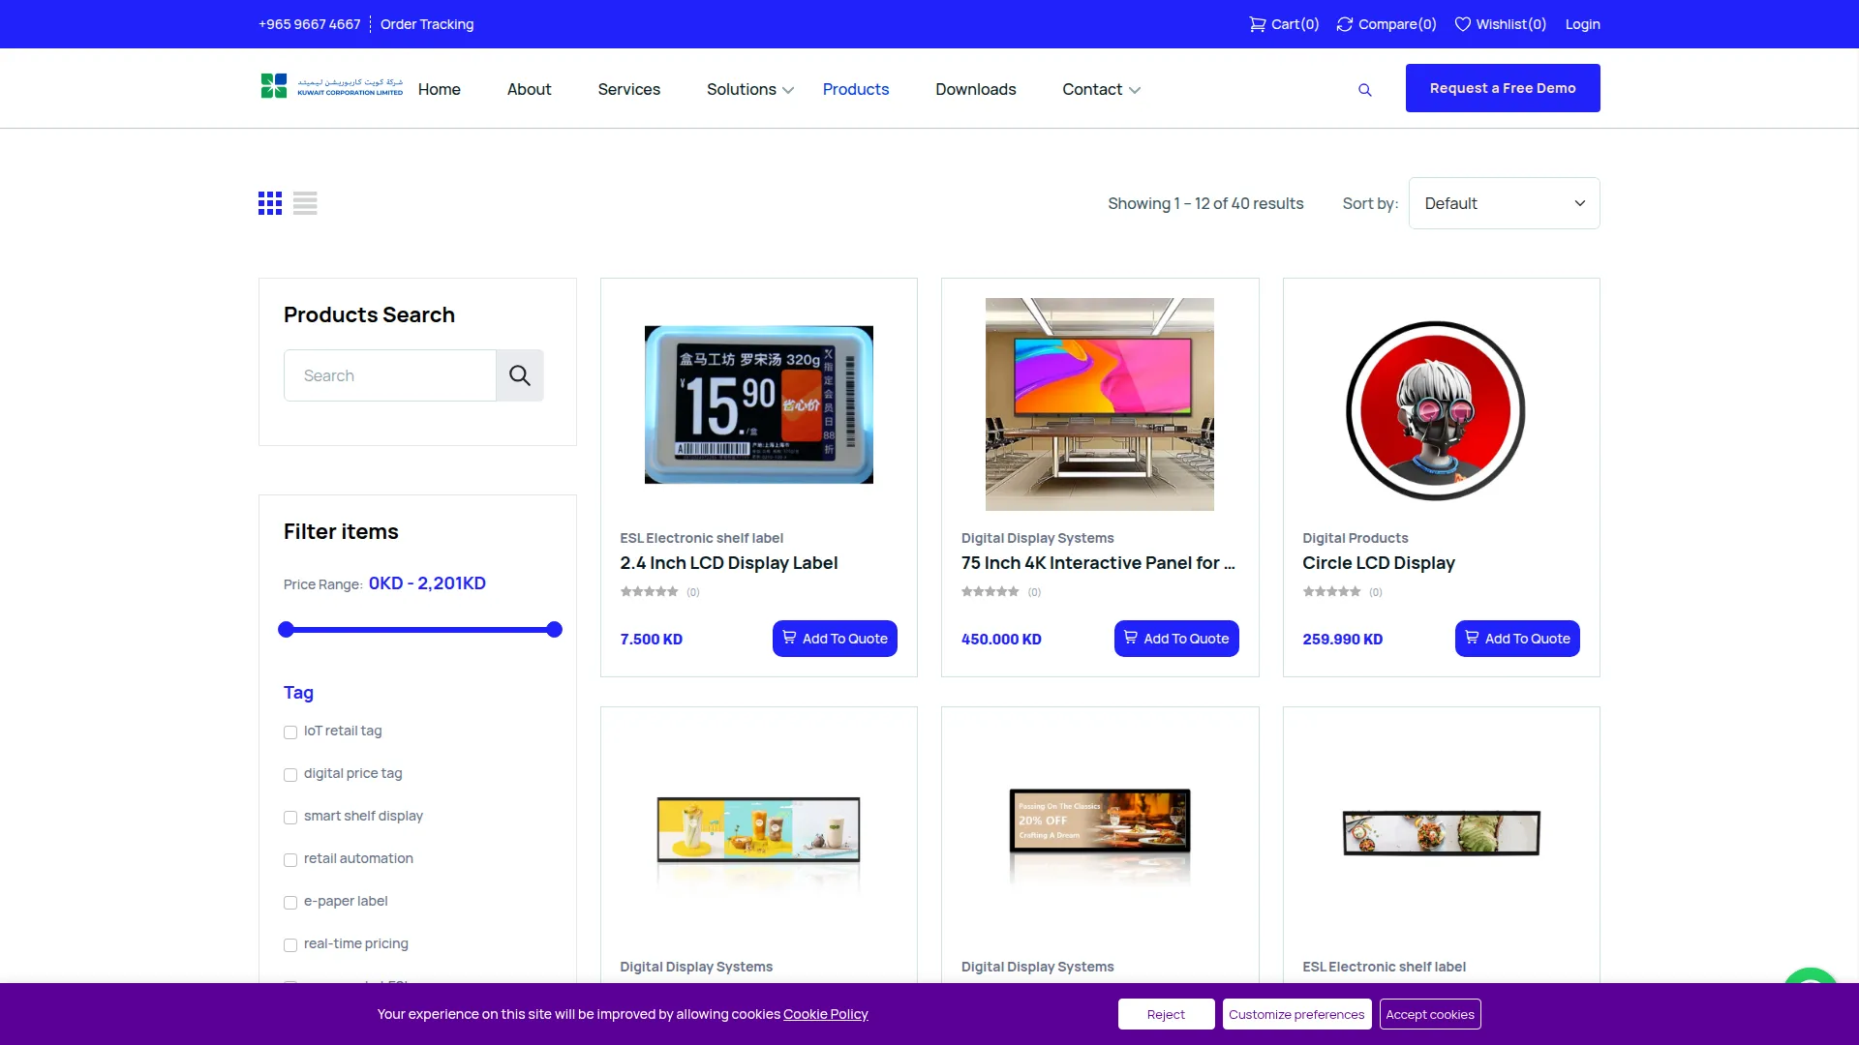Select the retail automation tag checkbox
The image size is (1859, 1045).
(290, 860)
